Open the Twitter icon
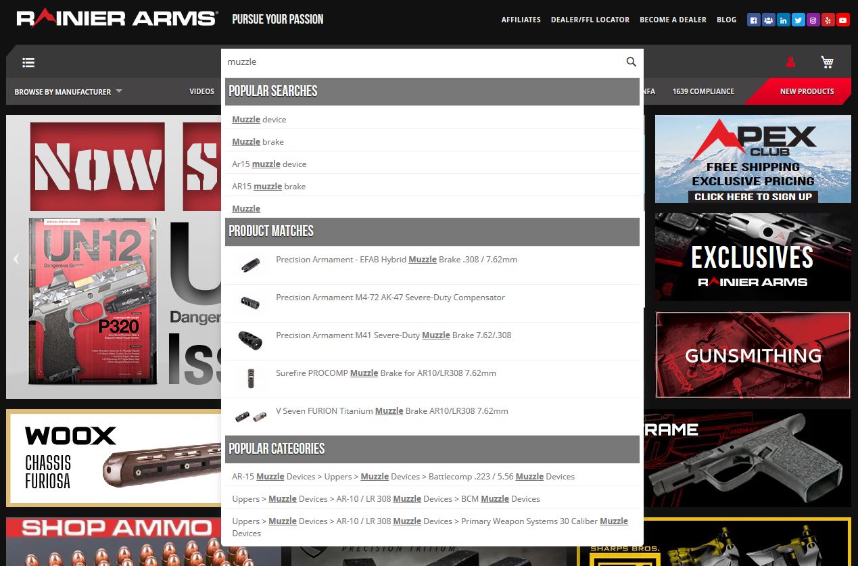 (798, 20)
